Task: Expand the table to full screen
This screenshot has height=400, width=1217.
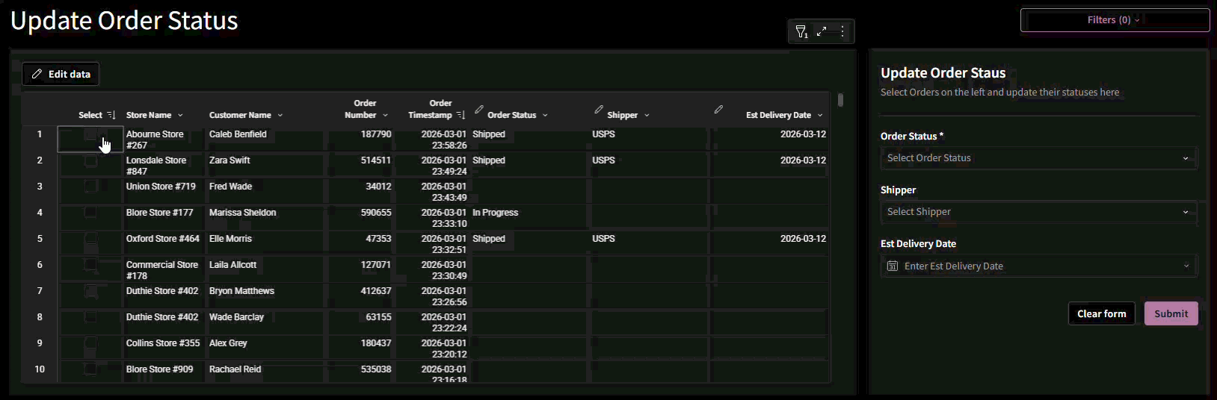Action: pyautogui.click(x=822, y=31)
